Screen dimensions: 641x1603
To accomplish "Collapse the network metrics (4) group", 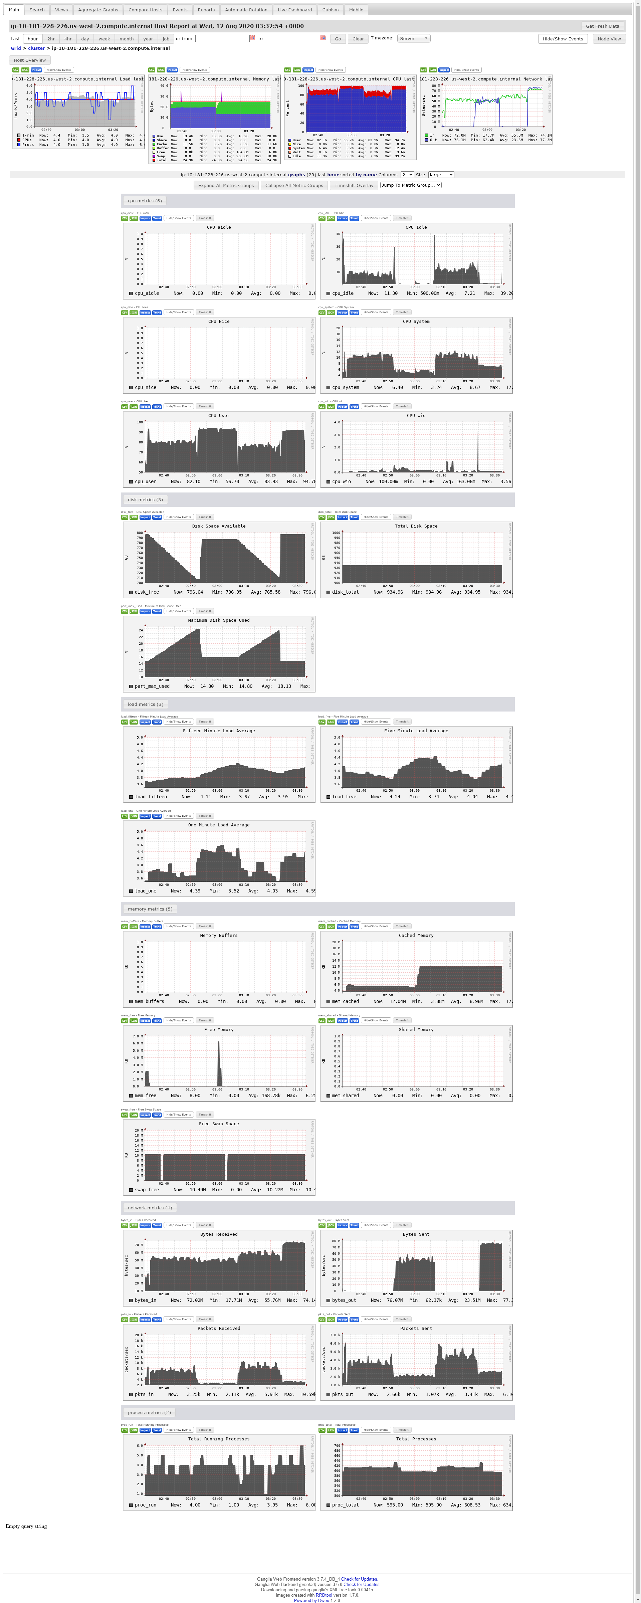I will (x=149, y=1208).
